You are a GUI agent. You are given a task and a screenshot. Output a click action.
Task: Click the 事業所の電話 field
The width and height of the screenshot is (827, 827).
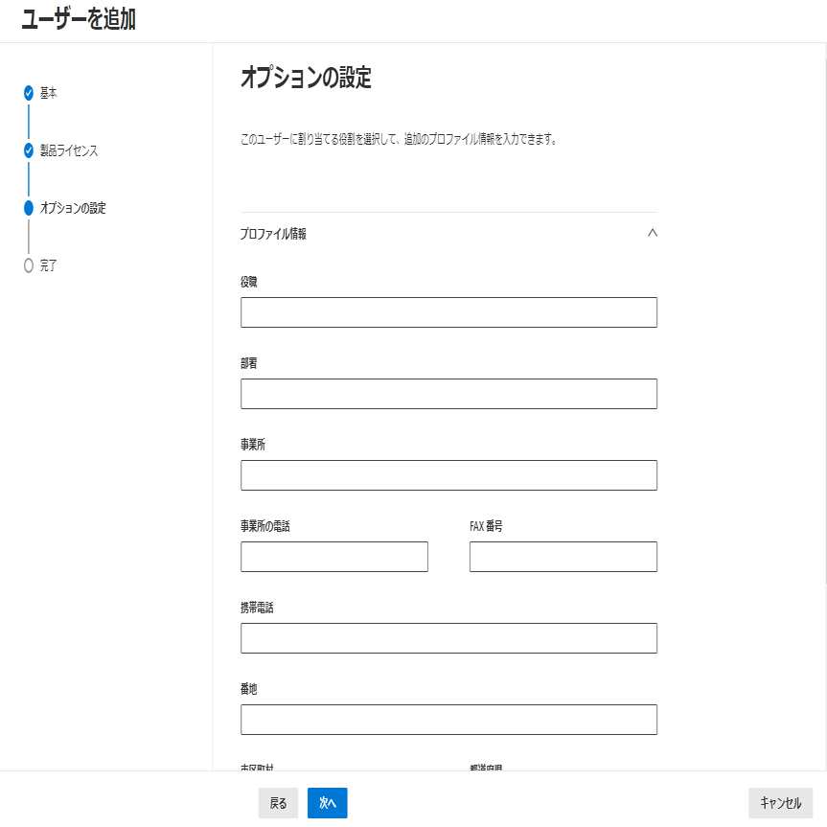click(x=335, y=556)
